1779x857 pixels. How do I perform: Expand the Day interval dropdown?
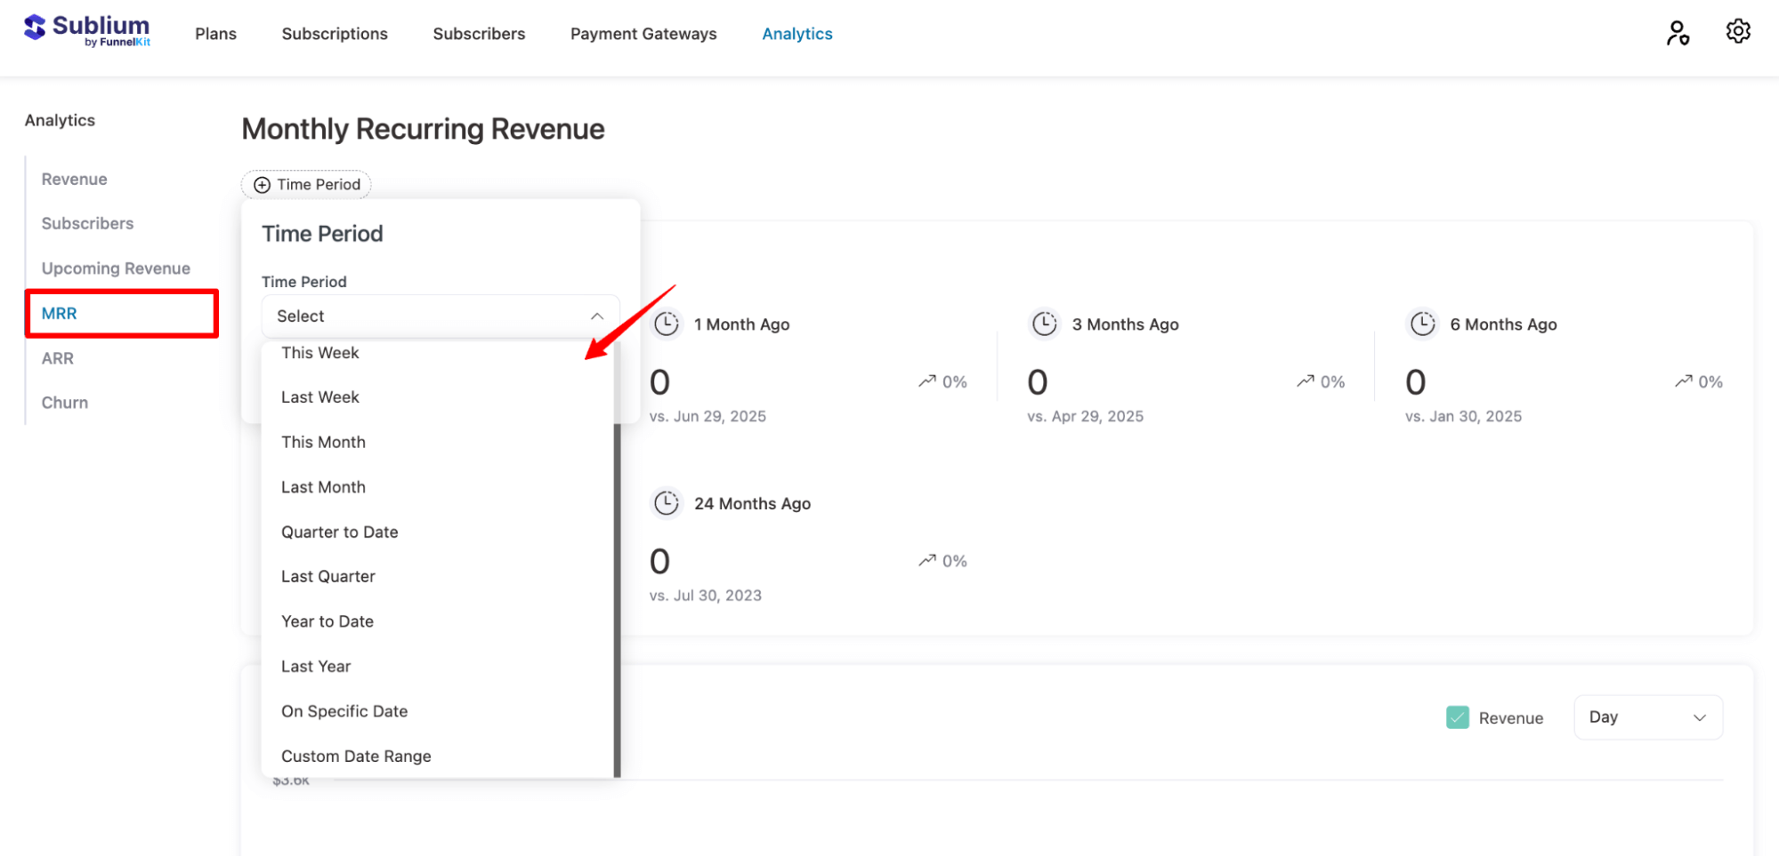tap(1647, 717)
